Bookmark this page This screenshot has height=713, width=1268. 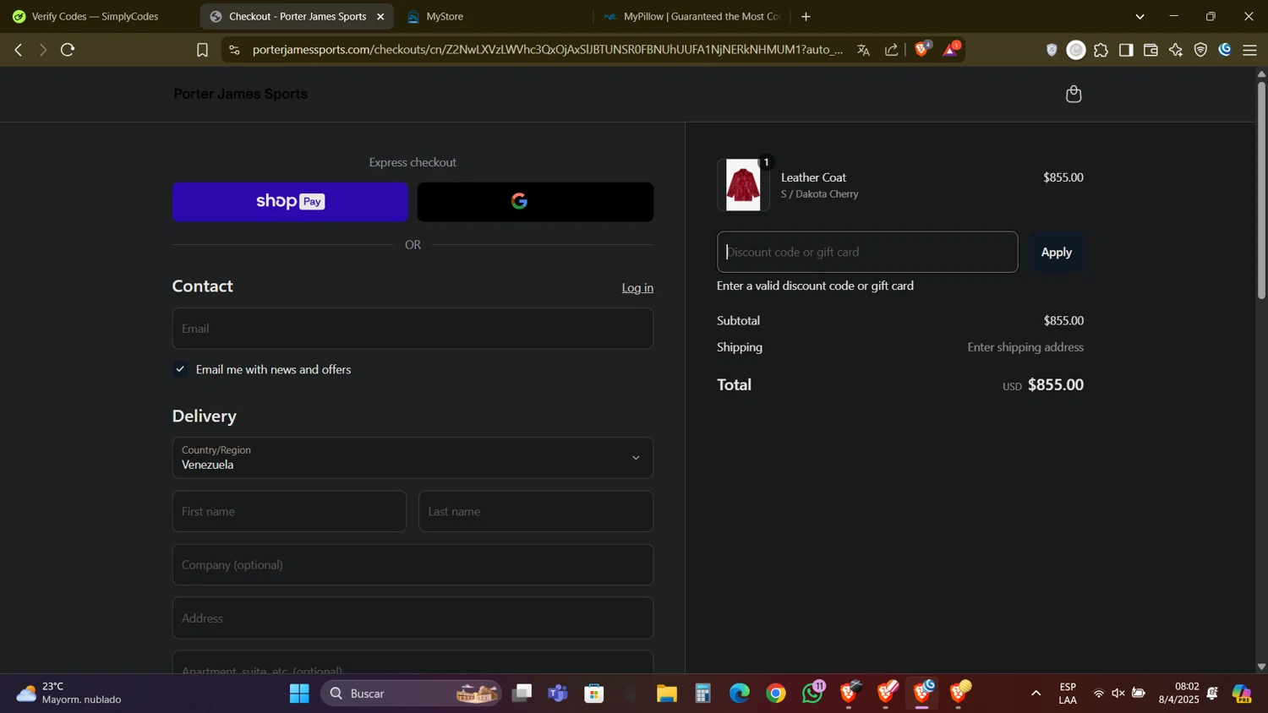[x=202, y=50]
